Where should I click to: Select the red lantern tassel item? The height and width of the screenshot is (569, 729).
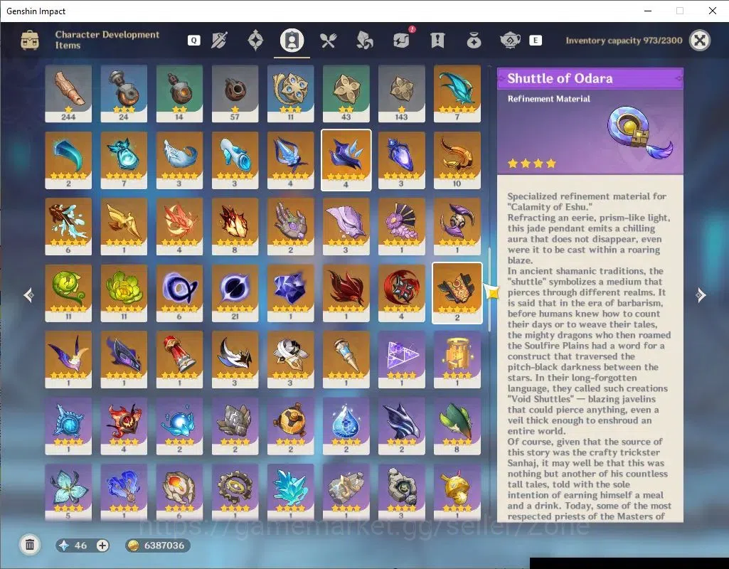tap(179, 360)
